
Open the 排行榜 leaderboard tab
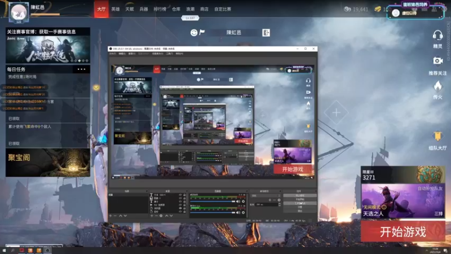[x=160, y=9]
